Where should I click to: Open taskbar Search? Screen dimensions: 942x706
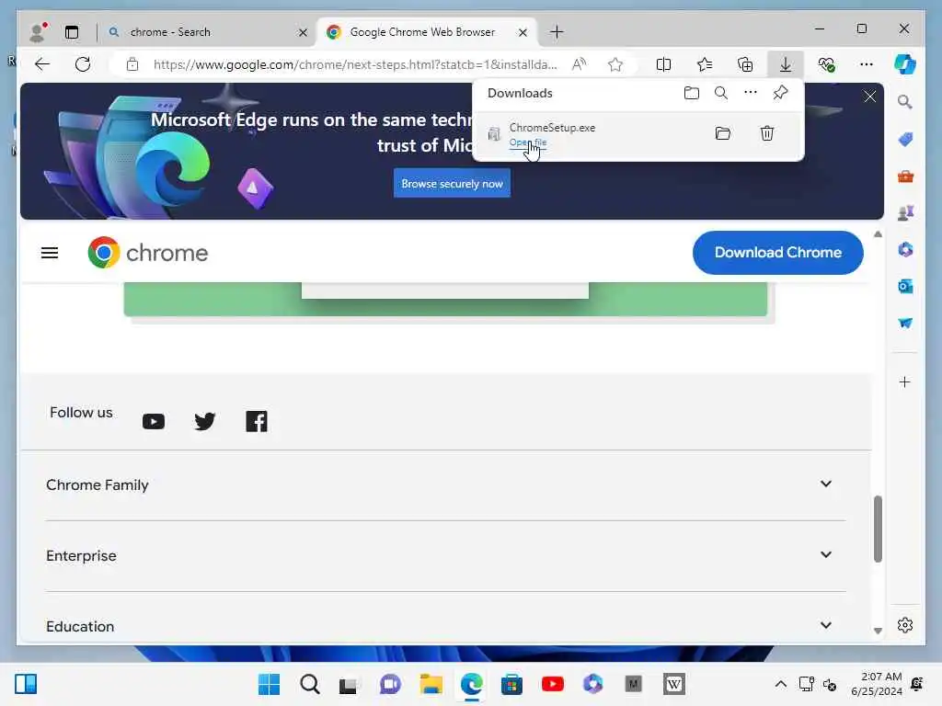point(310,684)
